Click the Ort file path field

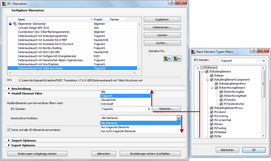coord(99,80)
